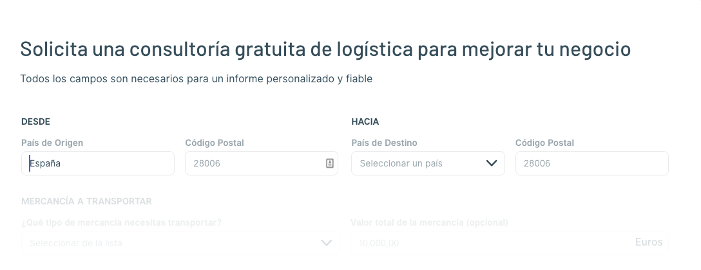This screenshot has height=270, width=701.
Task: Click the Código Postal label in HACIA section
Action: 544,143
